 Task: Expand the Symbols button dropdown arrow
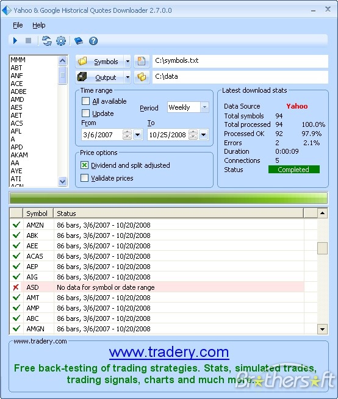pos(128,62)
